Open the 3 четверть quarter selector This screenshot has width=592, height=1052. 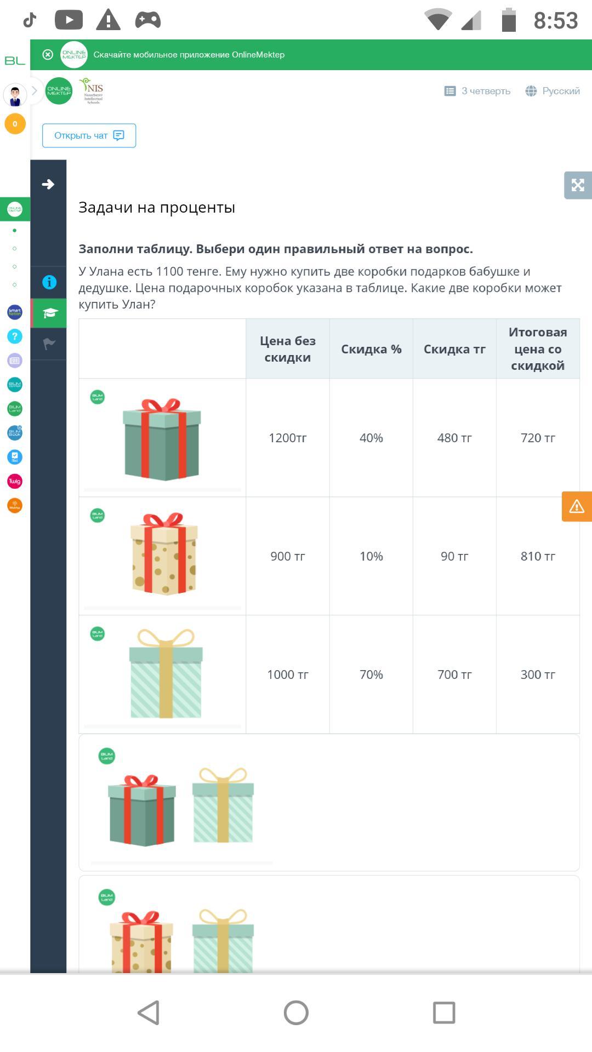tap(477, 91)
